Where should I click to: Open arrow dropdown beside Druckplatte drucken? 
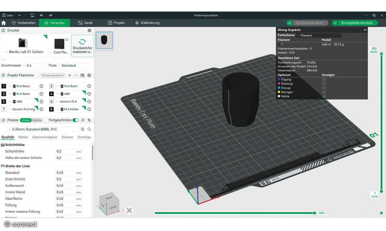(x=335, y=23)
